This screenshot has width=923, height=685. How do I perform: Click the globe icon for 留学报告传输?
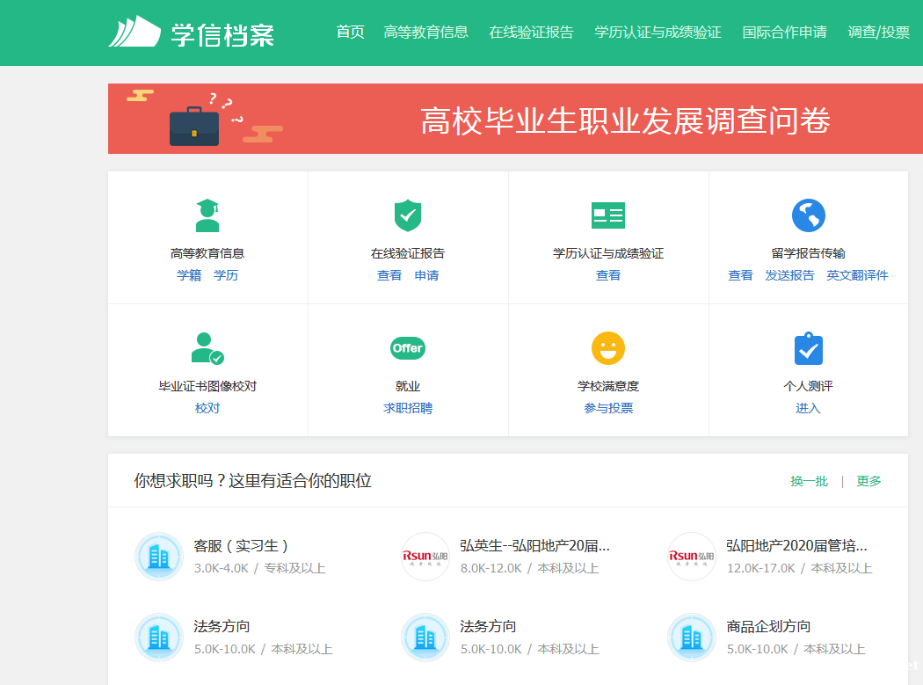808,215
